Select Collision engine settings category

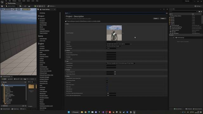42,59
